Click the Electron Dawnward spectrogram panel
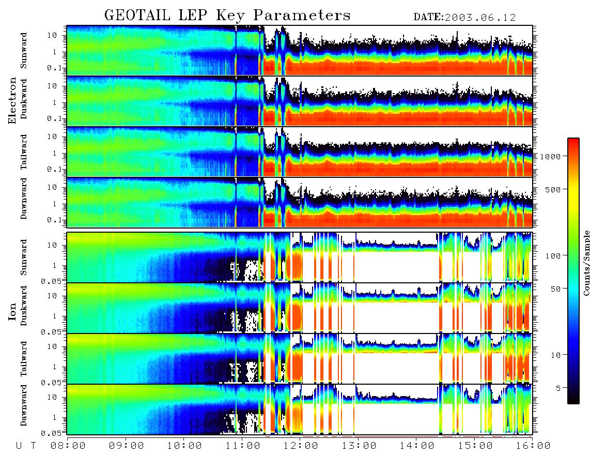This screenshot has width=590, height=455. pyautogui.click(x=300, y=202)
